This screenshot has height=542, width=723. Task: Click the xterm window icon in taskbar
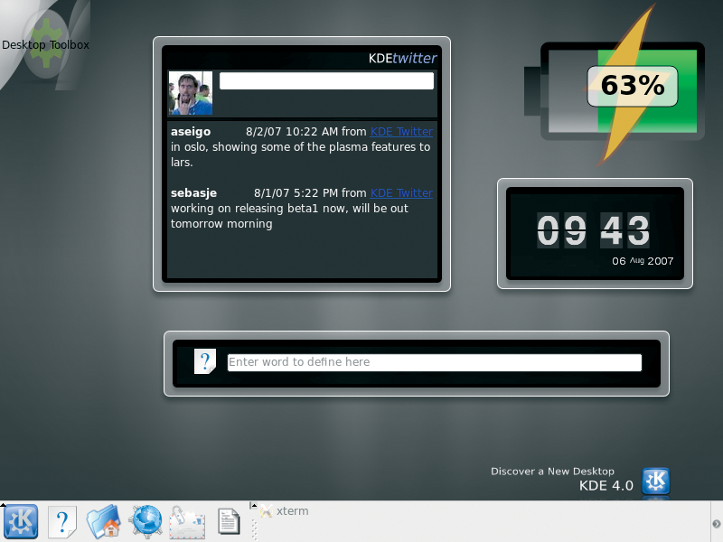266,511
